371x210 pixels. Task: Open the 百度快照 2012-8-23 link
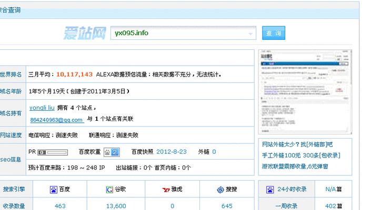(172, 152)
